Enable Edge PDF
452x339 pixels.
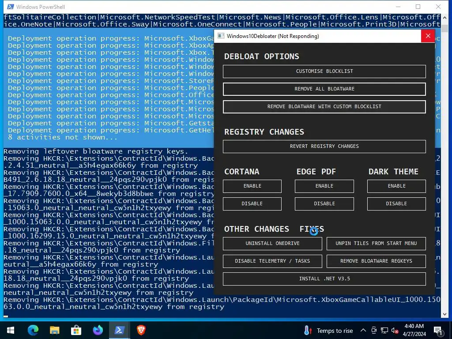point(324,186)
